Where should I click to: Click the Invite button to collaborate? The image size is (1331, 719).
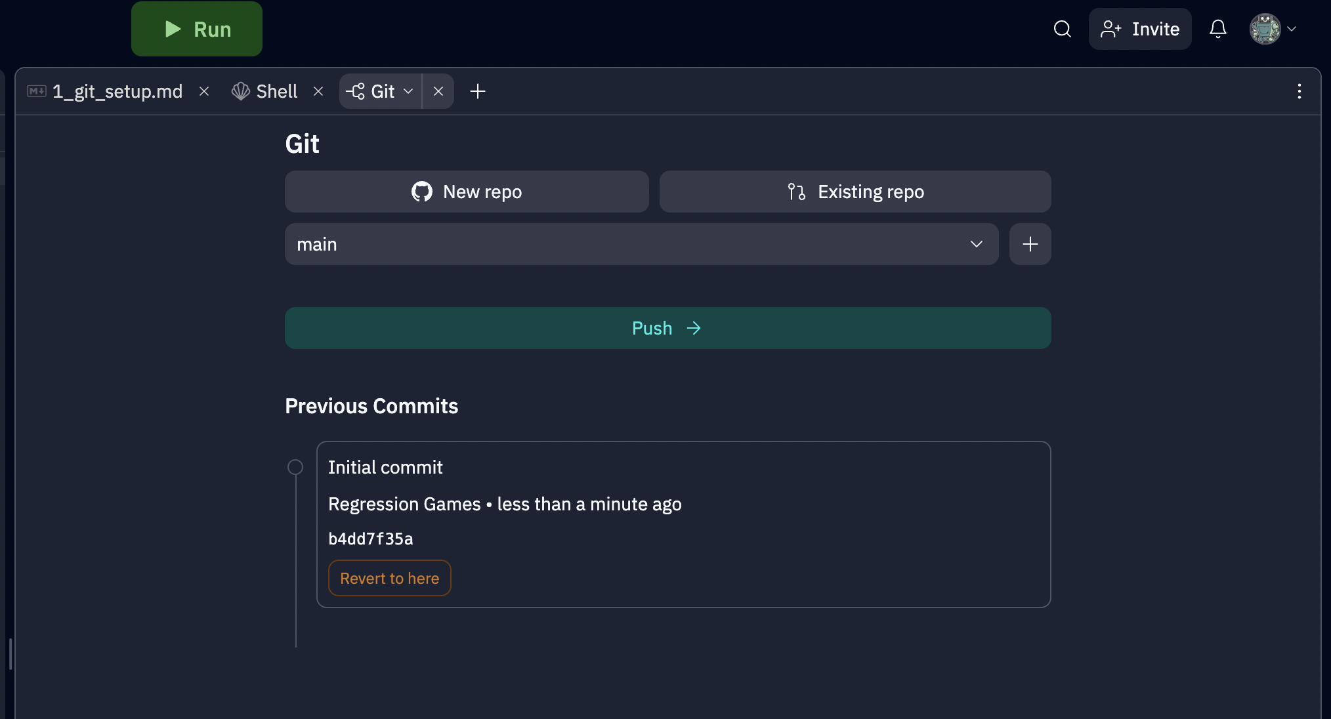1141,28
